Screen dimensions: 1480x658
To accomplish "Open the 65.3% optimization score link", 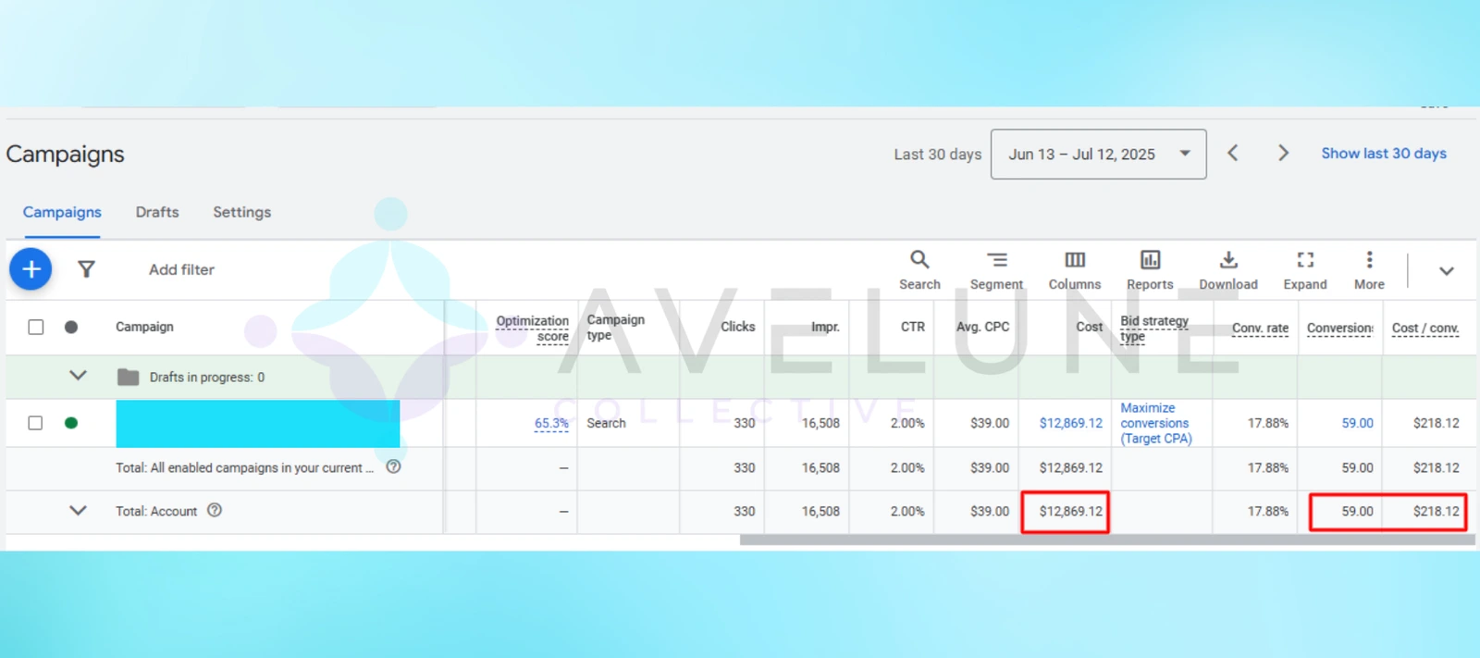I will (x=551, y=423).
